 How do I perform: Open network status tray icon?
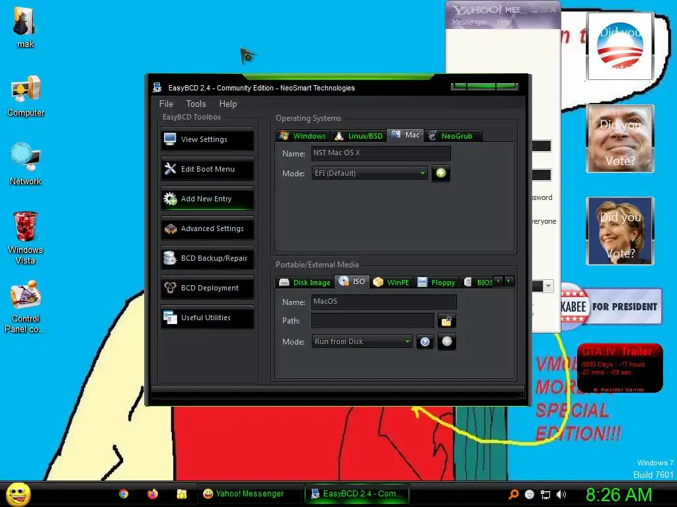click(545, 494)
